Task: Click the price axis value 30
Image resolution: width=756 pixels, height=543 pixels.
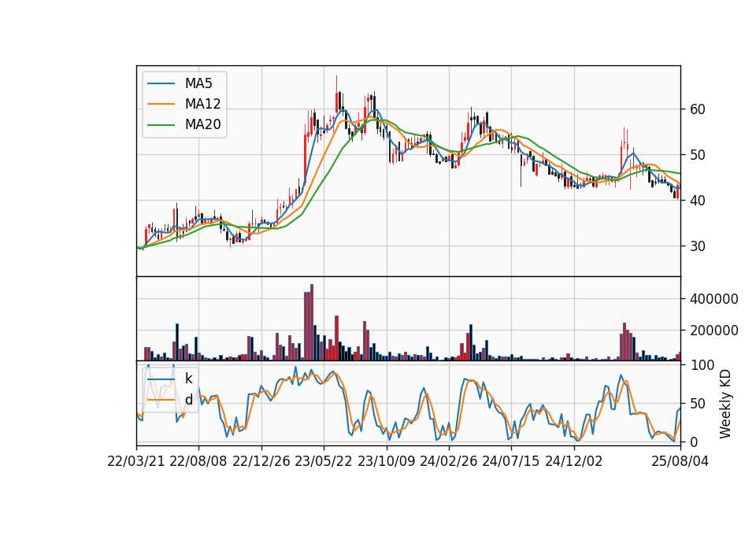Action: 698,246
